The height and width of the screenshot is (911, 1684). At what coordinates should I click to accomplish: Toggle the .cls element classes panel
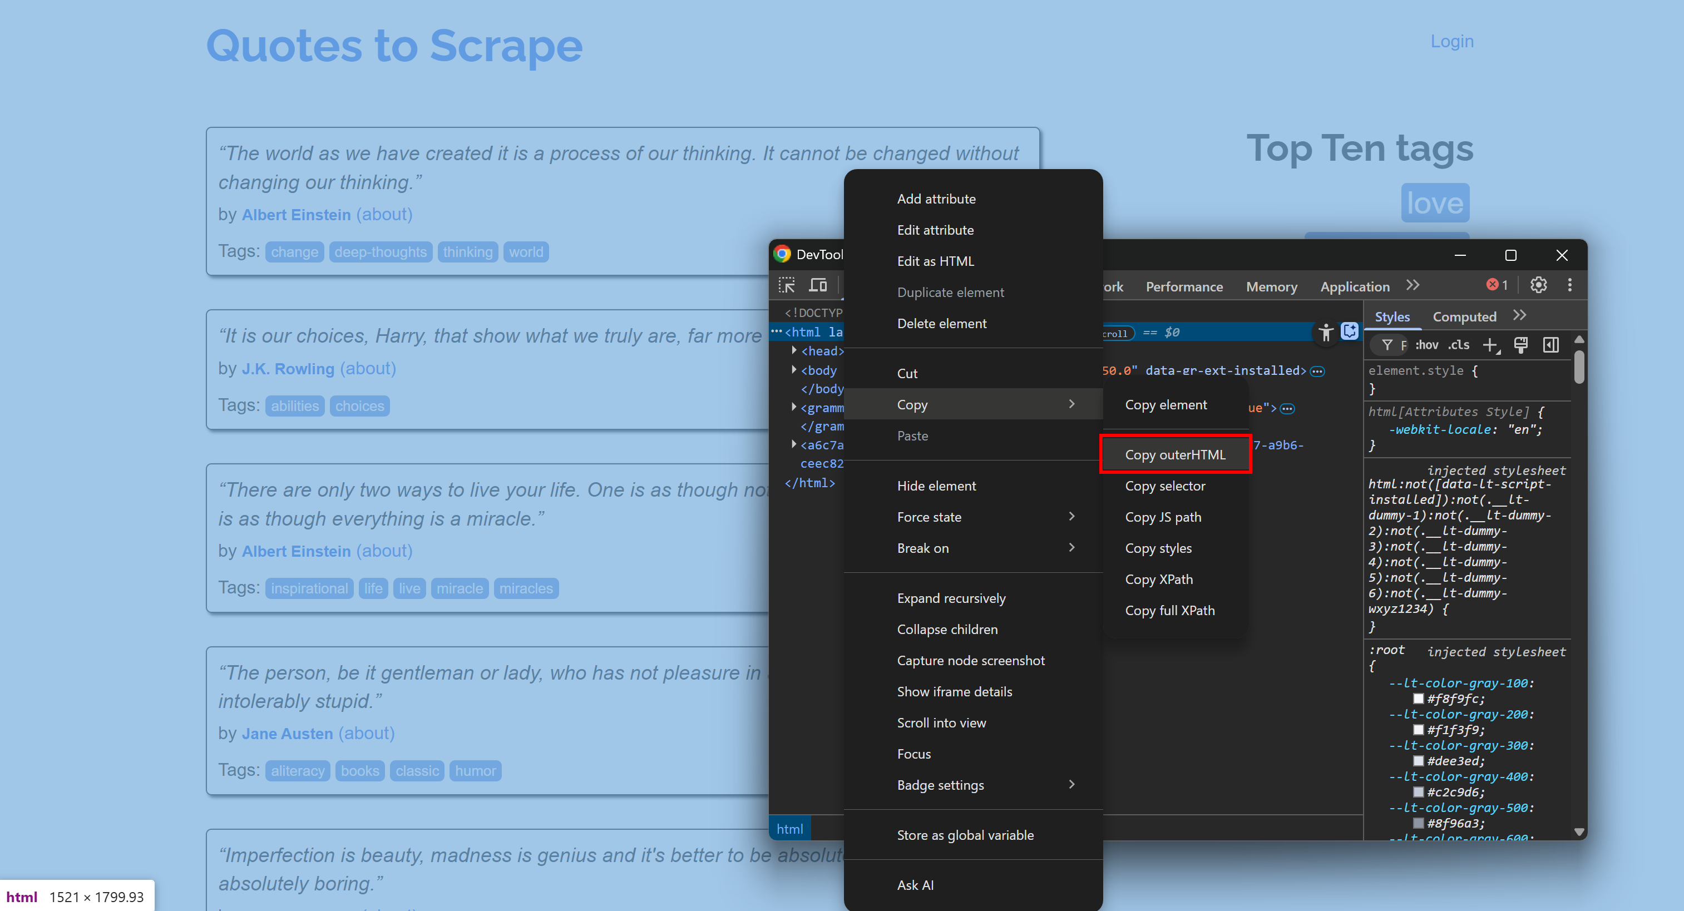(1459, 345)
